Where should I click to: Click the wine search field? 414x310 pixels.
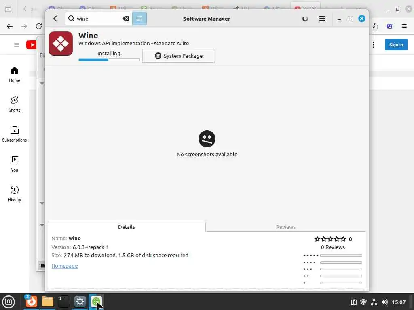[x=99, y=19]
